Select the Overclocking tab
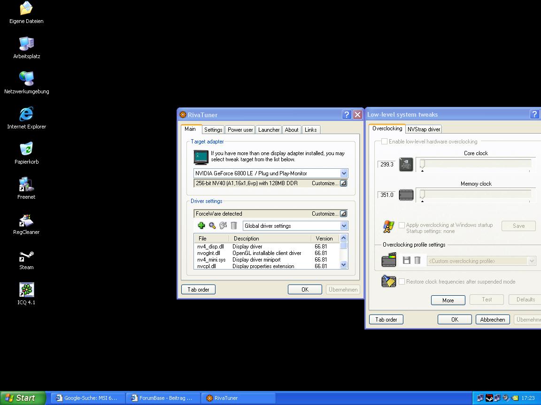 (387, 128)
